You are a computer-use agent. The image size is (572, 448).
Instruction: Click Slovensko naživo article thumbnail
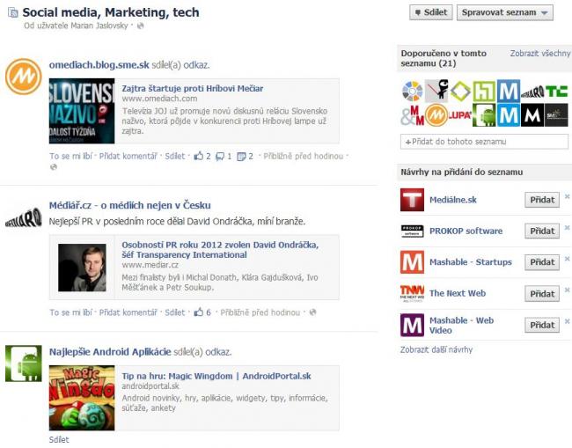82,111
